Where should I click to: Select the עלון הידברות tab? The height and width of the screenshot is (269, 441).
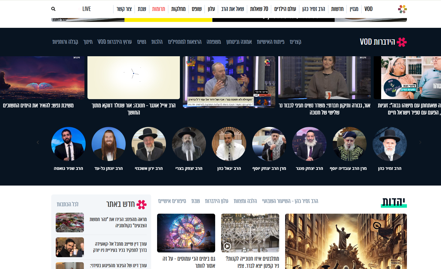pyautogui.click(x=217, y=201)
